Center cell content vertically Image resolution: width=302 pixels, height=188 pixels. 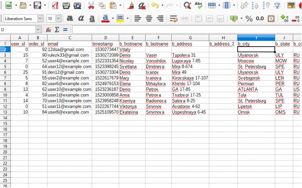point(209,19)
